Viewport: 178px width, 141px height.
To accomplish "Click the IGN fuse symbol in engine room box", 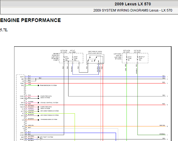I will coord(64,58).
